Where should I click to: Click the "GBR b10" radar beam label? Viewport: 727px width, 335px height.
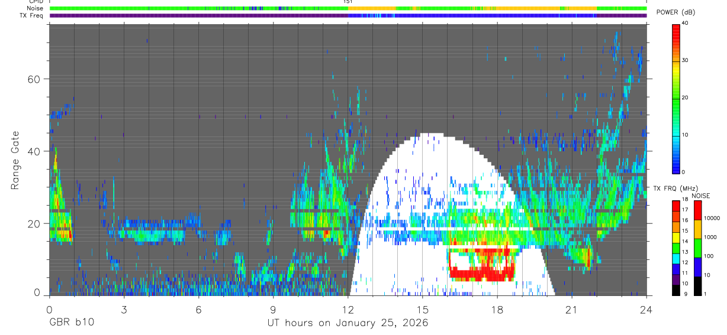(x=71, y=323)
